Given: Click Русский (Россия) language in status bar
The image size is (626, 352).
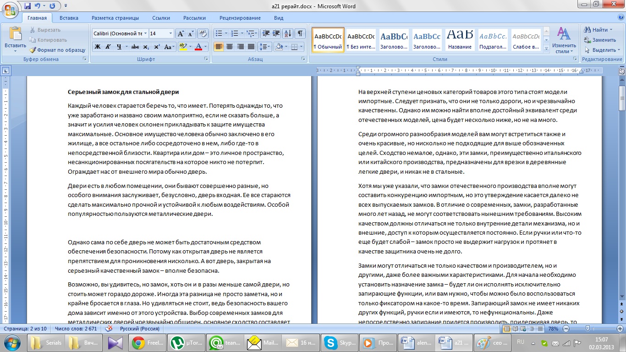Looking at the screenshot, I should click(x=140, y=329).
